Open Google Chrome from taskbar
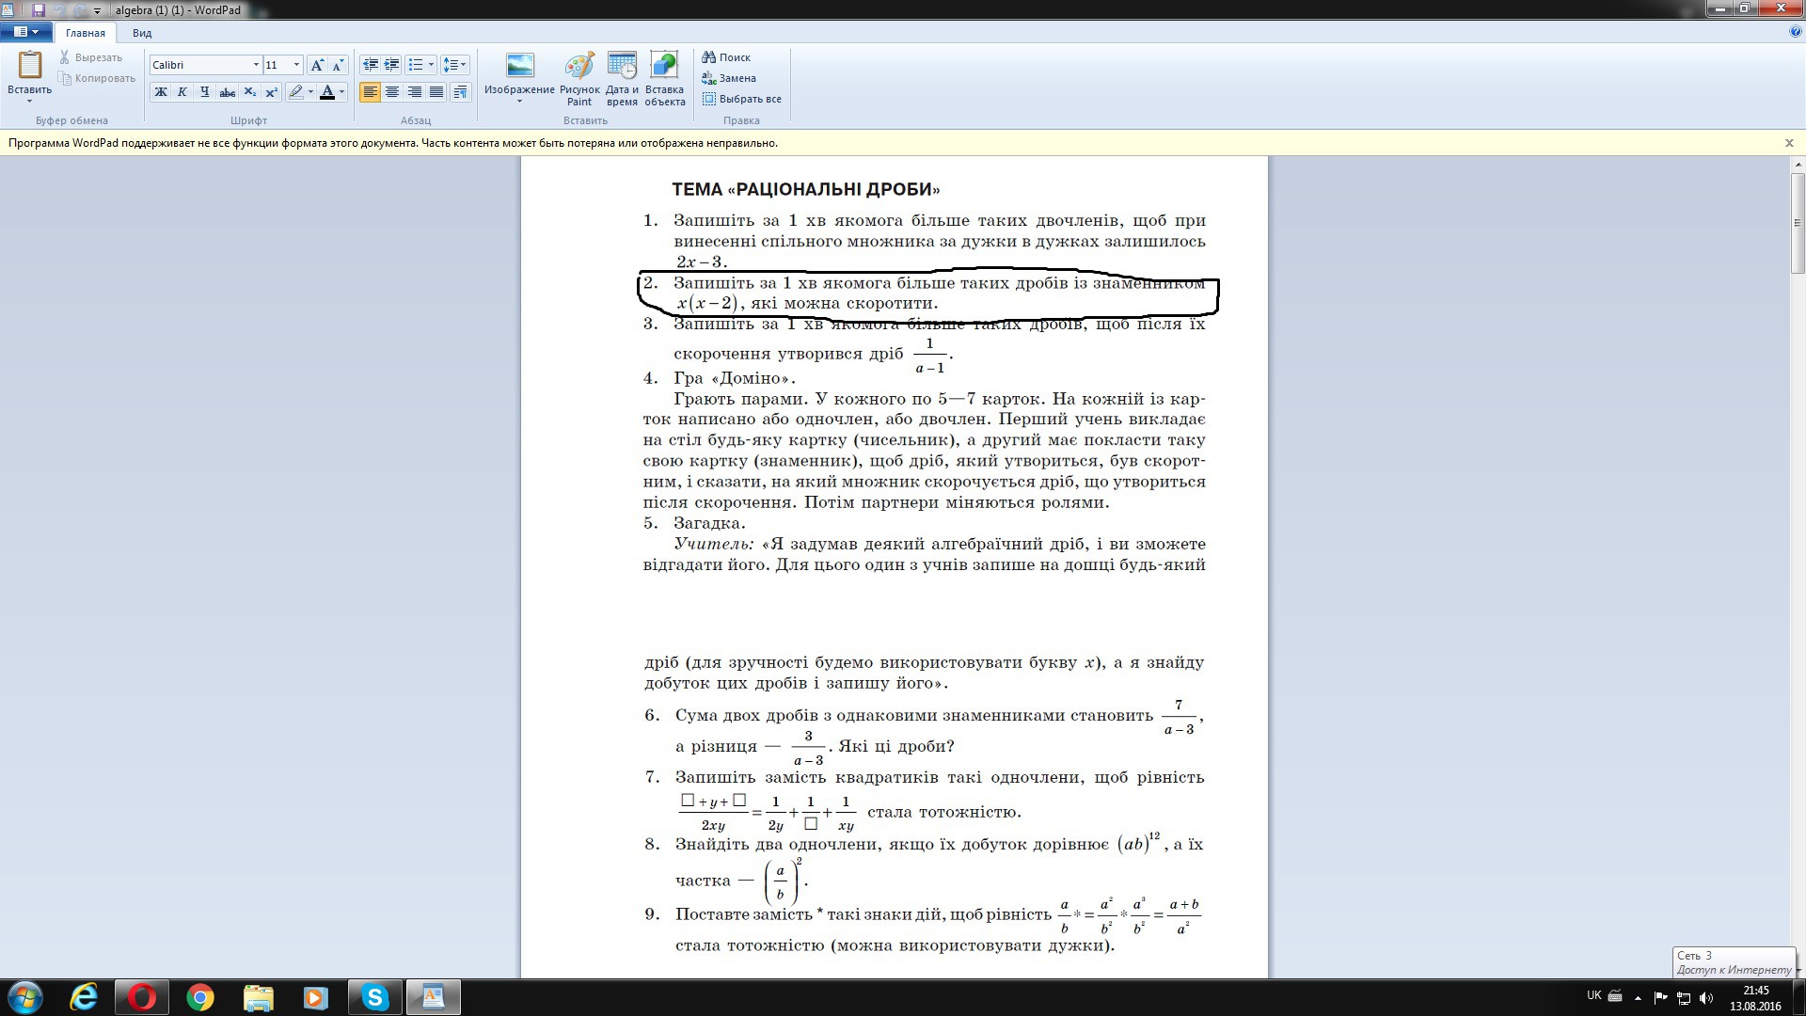The height and width of the screenshot is (1016, 1806). click(x=200, y=997)
